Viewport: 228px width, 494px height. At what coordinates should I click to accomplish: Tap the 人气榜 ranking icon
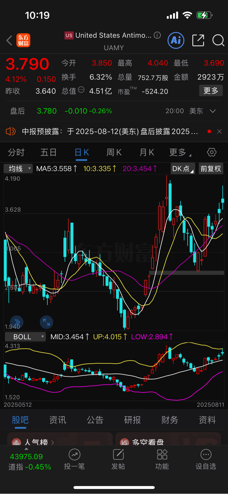[16, 442]
